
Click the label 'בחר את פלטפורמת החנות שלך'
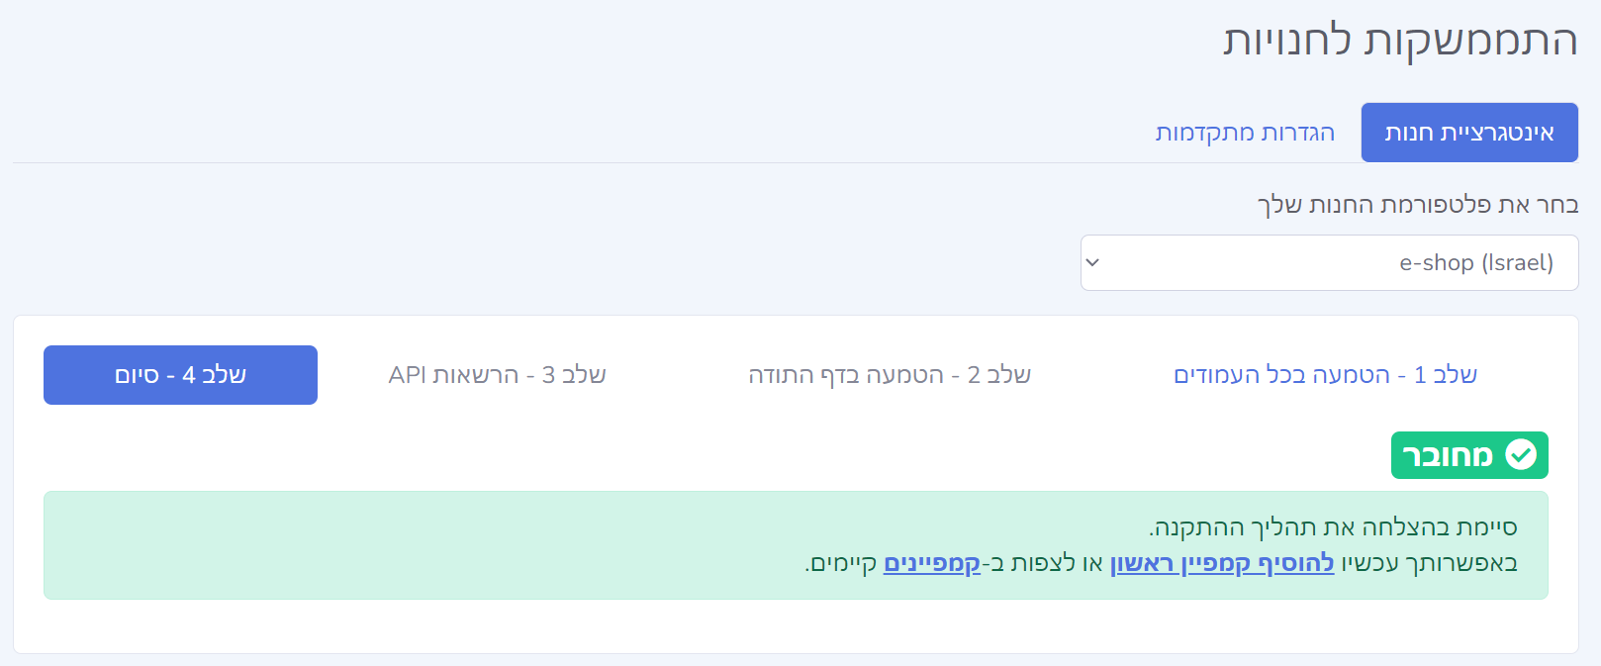click(1417, 205)
